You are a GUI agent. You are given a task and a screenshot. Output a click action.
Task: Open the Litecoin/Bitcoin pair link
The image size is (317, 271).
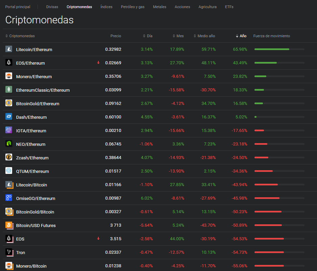click(x=31, y=185)
